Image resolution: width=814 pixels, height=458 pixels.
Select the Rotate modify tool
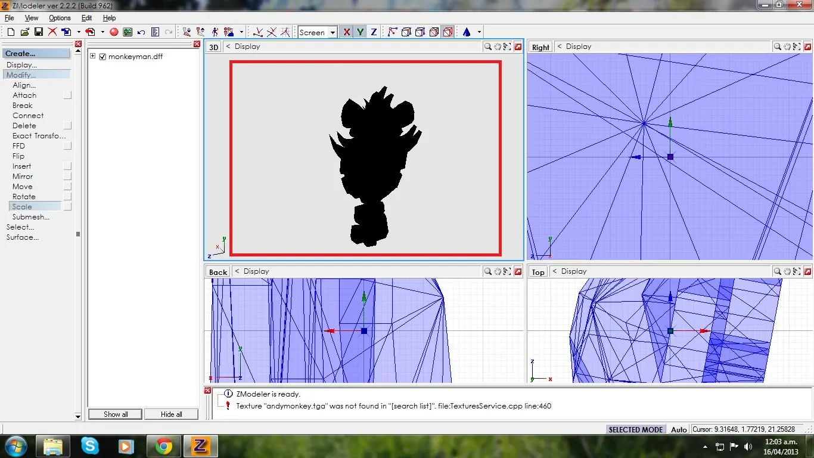[x=24, y=197]
